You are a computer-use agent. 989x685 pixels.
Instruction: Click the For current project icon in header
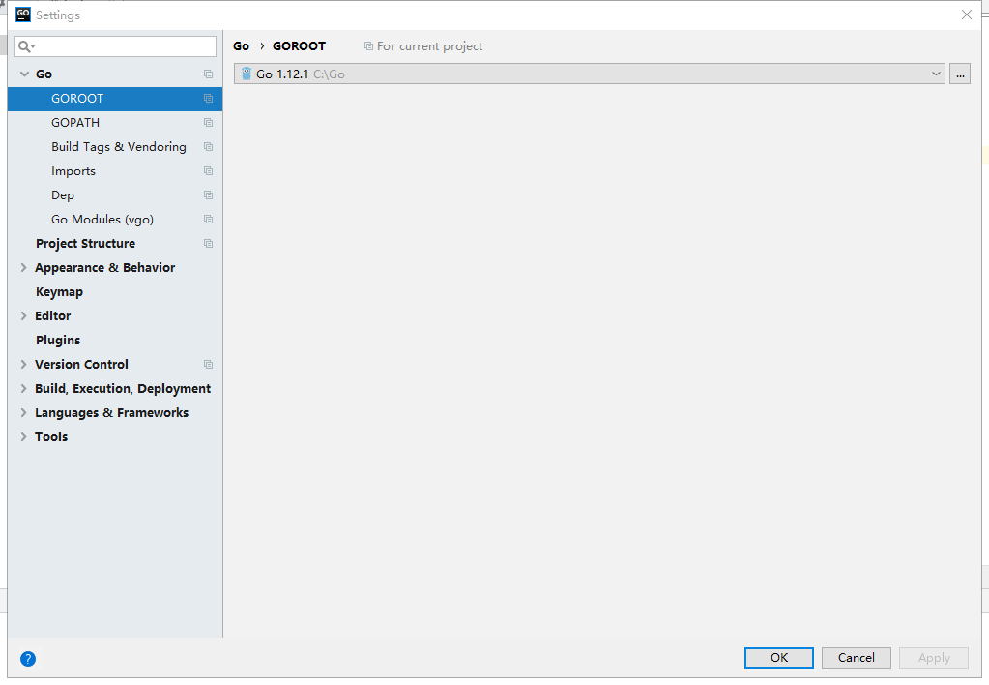[x=368, y=46]
